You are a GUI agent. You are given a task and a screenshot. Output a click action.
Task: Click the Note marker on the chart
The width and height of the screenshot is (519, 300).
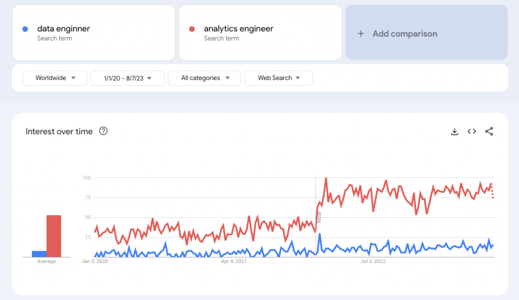click(319, 217)
